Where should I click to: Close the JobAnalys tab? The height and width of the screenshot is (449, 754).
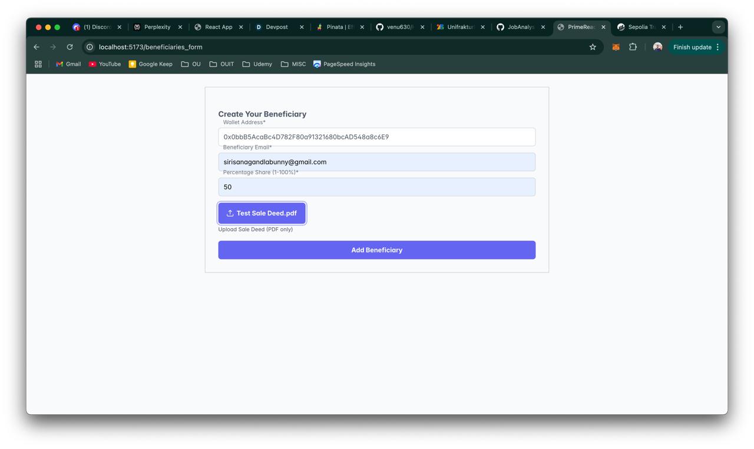(x=543, y=27)
